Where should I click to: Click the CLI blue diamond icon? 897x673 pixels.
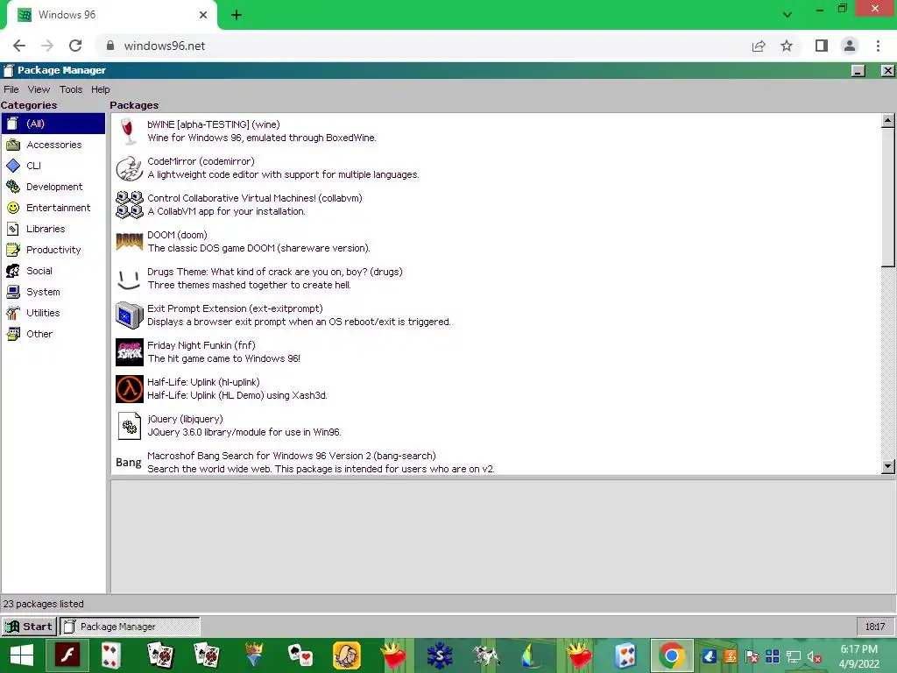point(13,166)
